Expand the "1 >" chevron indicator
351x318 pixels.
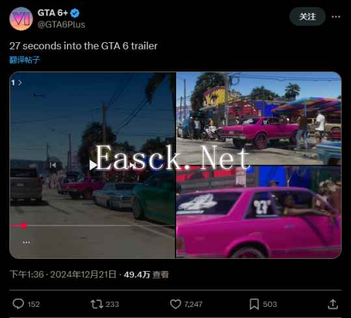(16, 83)
